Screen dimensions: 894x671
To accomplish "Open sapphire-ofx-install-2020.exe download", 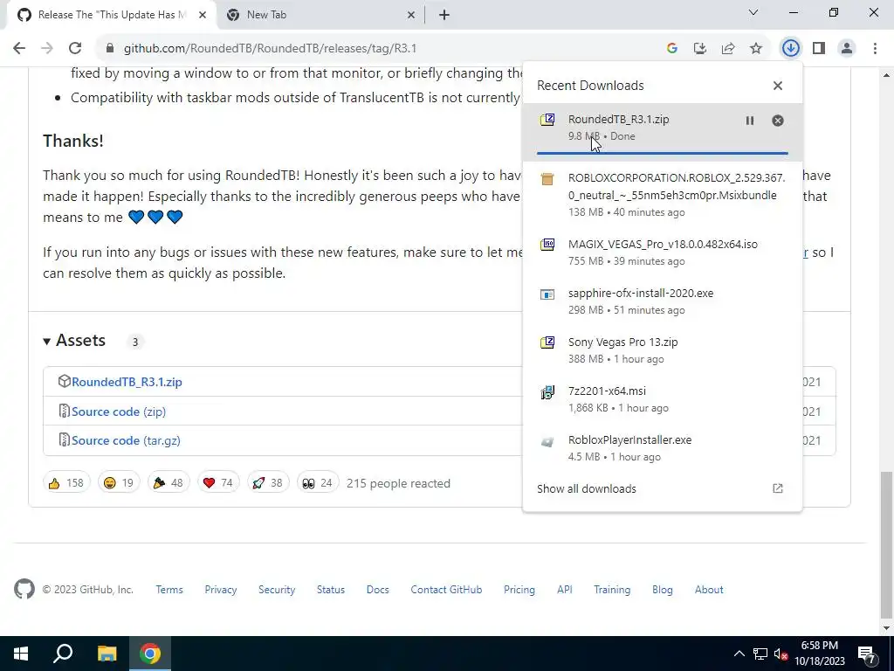I will tap(663, 301).
